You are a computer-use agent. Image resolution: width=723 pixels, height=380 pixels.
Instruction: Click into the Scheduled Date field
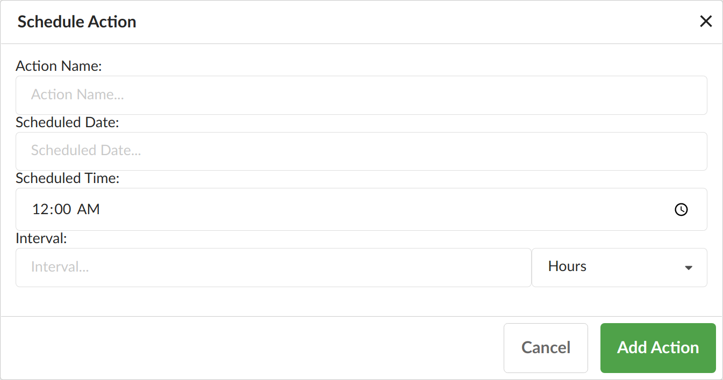click(x=361, y=151)
